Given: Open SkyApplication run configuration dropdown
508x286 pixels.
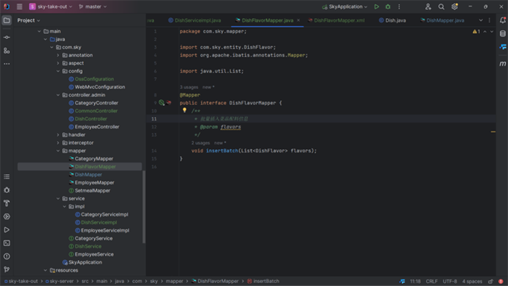Looking at the screenshot, I should pos(345,7).
